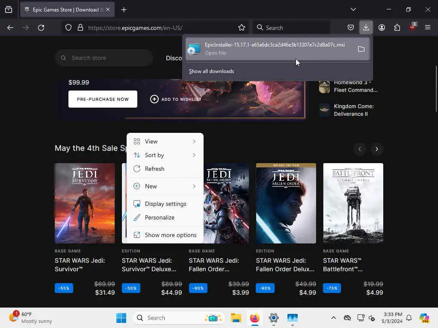Click the Firefox Search box
The width and height of the screenshot is (438, 328).
[x=291, y=28]
